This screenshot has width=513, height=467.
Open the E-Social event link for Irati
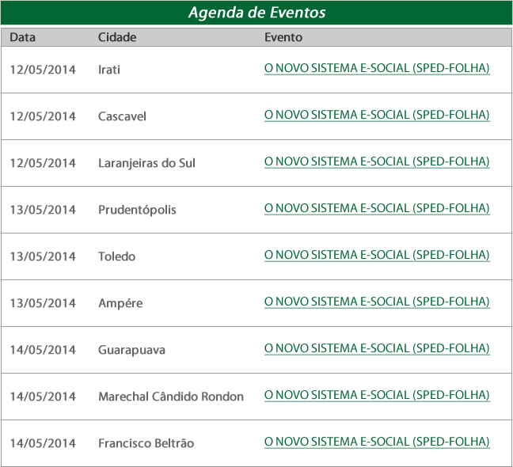[377, 69]
